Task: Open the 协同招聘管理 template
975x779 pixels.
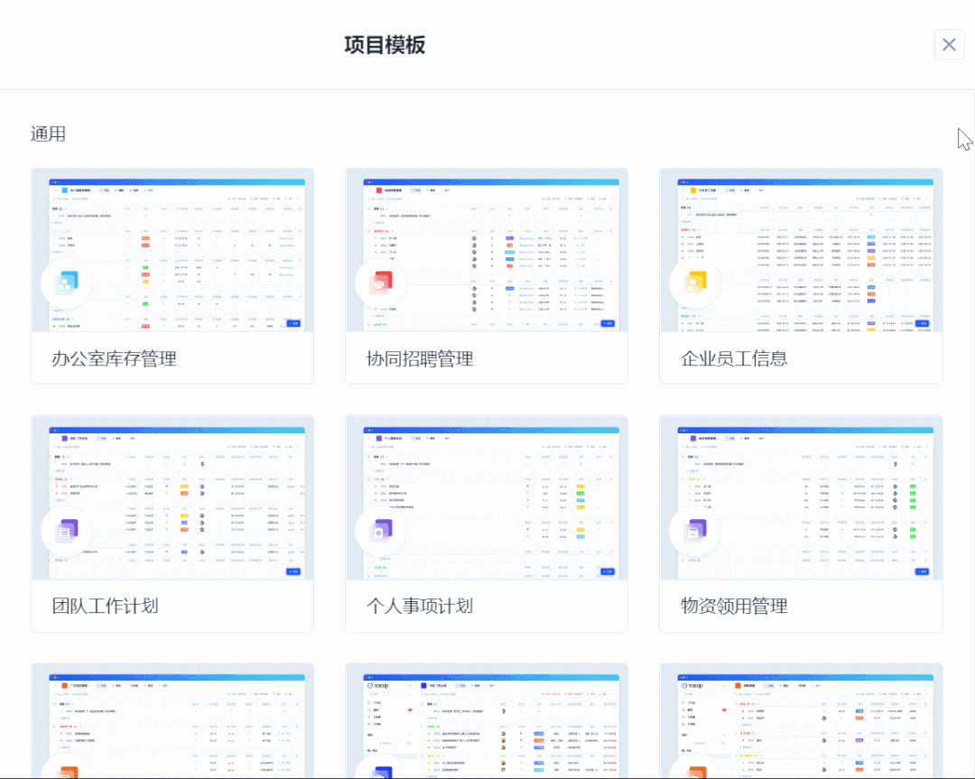Action: click(418, 358)
